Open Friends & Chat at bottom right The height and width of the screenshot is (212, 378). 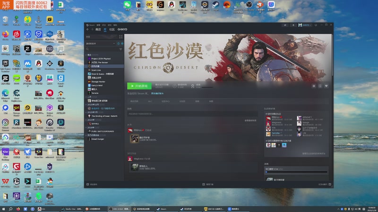click(325, 184)
